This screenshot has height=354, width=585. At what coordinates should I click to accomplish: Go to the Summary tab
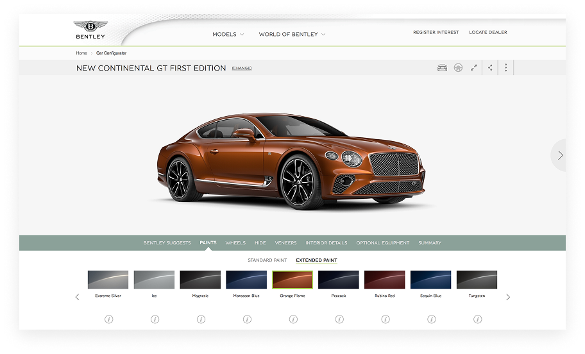pos(430,243)
